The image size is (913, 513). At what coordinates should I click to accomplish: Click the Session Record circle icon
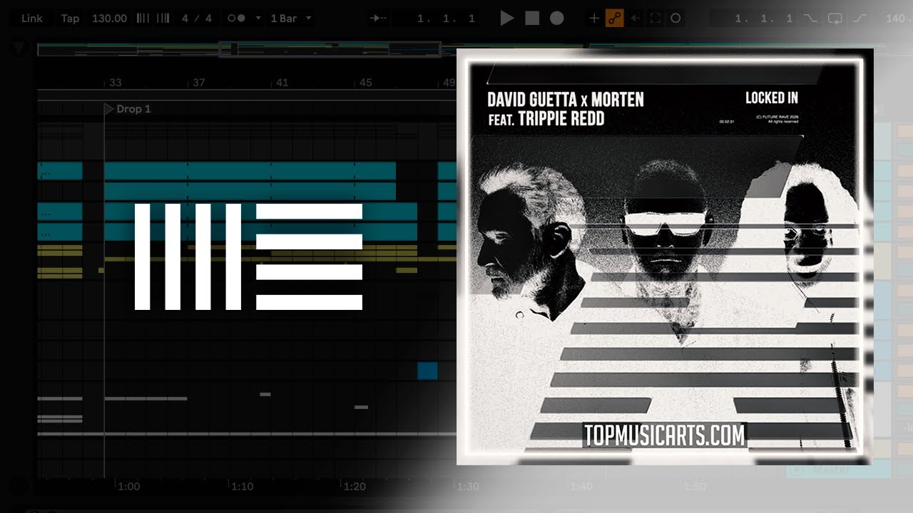pyautogui.click(x=675, y=19)
